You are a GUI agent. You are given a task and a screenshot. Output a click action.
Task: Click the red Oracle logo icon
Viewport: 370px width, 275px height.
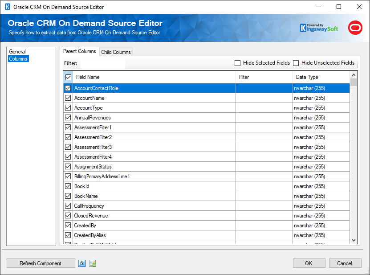pos(355,28)
